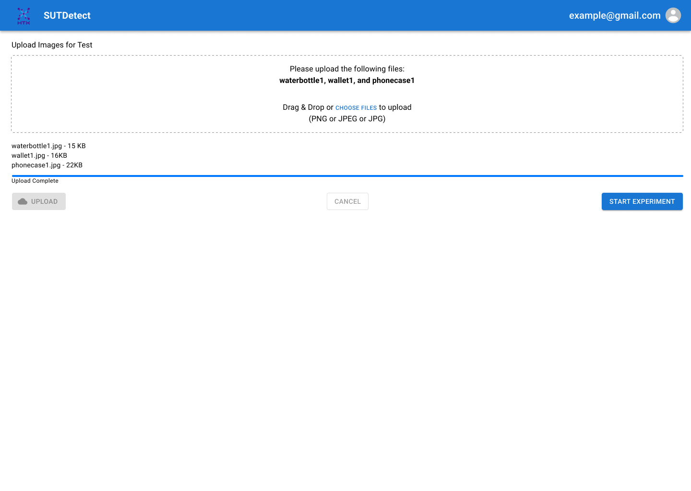The image size is (691, 491).
Task: Select the wallet1.jpg file entry
Action: [39, 155]
